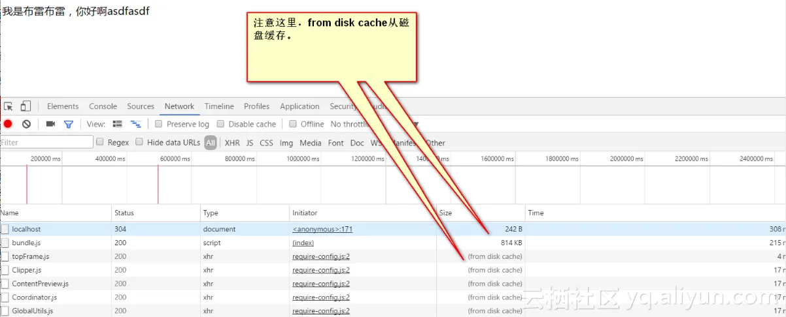Filter requests by Media

tap(311, 143)
